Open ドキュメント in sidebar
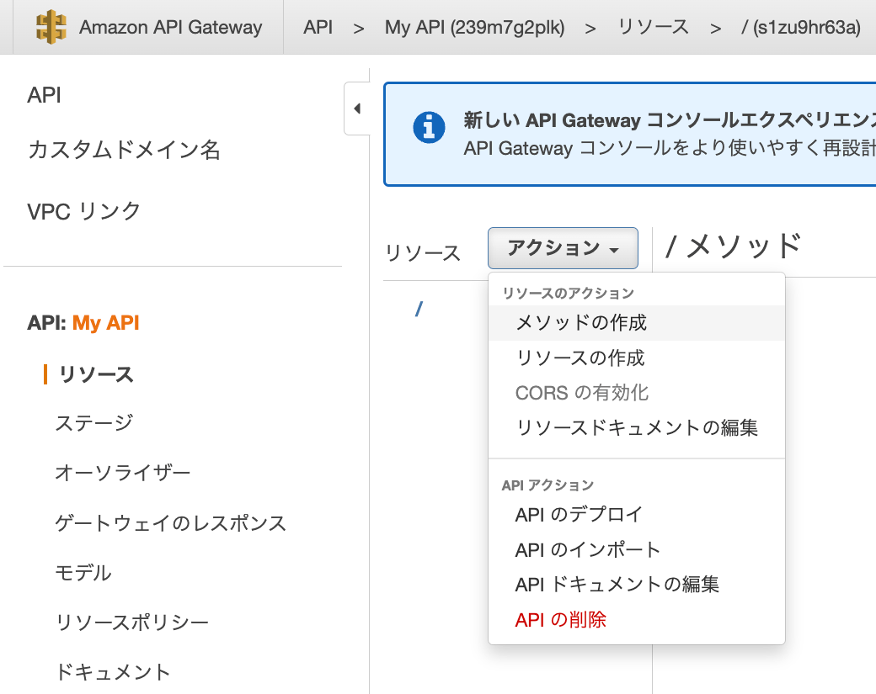The width and height of the screenshot is (876, 694). tap(113, 672)
